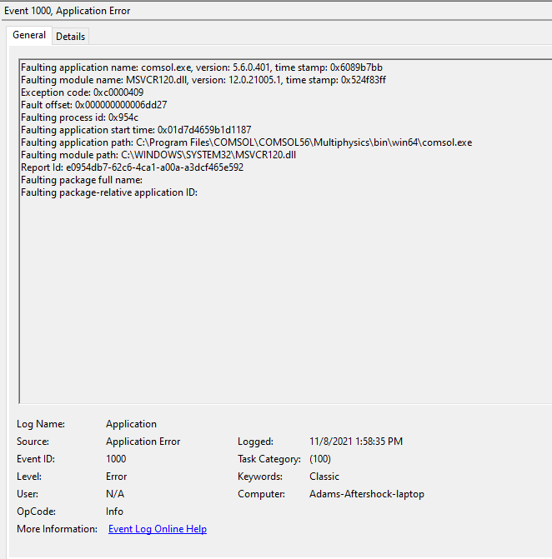Click the 'Faulting application start time' line

pos(136,130)
